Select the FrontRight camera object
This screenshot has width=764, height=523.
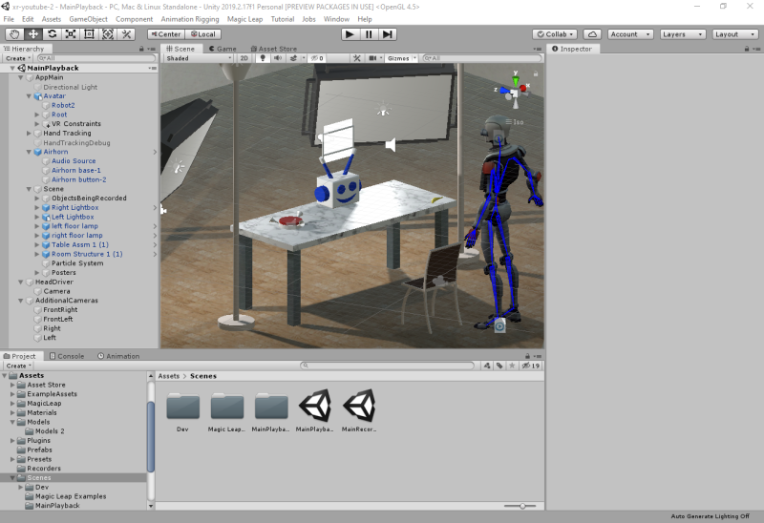[60, 310]
